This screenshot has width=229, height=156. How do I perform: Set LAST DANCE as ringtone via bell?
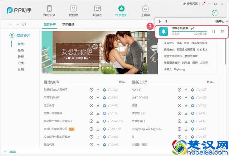coord(193,98)
